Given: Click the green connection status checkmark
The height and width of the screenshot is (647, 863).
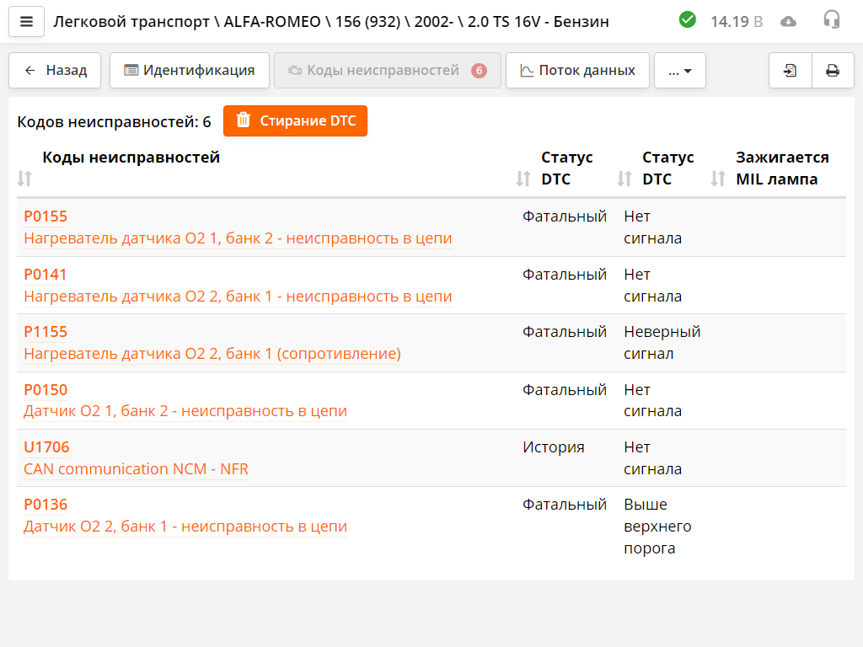Looking at the screenshot, I should 688,20.
